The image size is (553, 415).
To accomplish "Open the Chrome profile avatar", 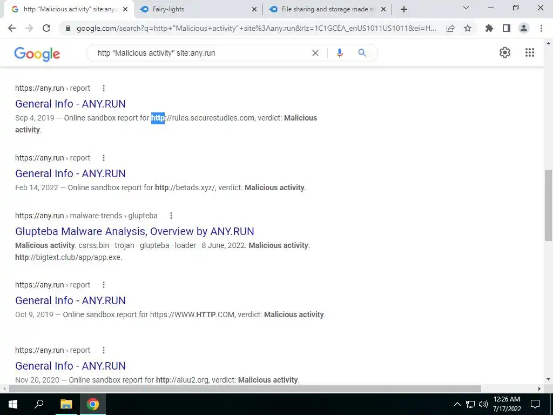I will tap(524, 28).
